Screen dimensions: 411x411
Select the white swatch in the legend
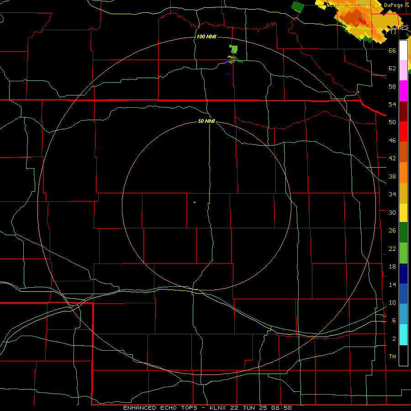403,50
